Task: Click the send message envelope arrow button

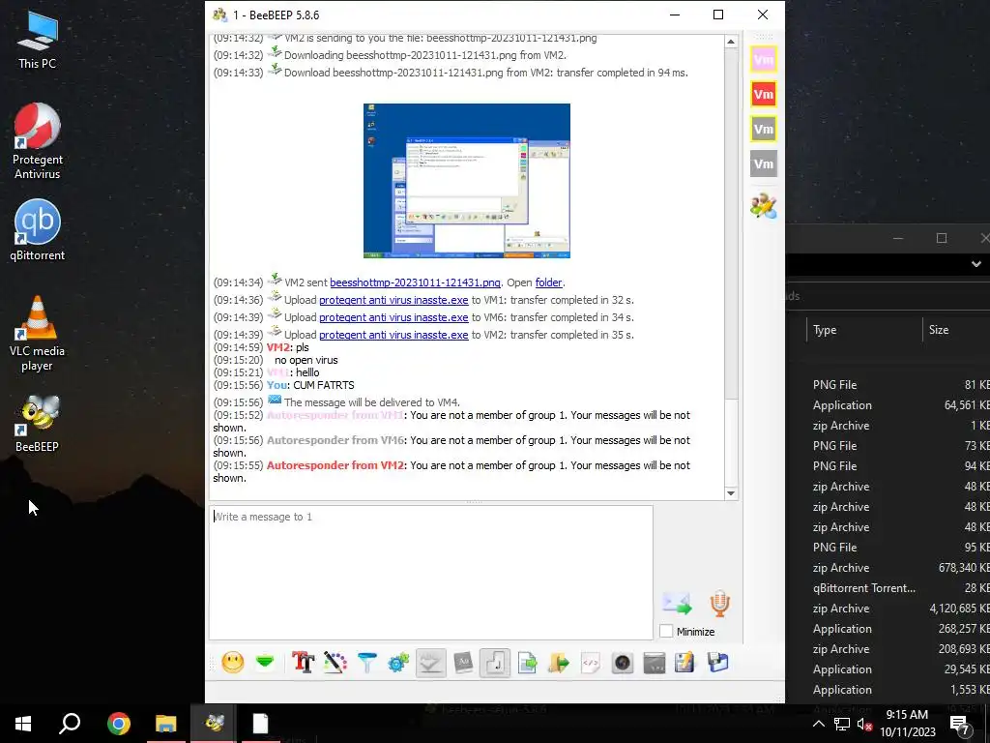Action: point(677,604)
